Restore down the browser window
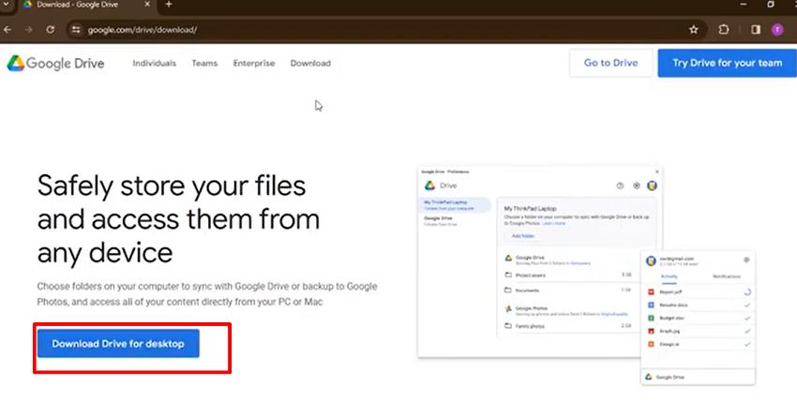This screenshot has width=797, height=401. click(771, 5)
